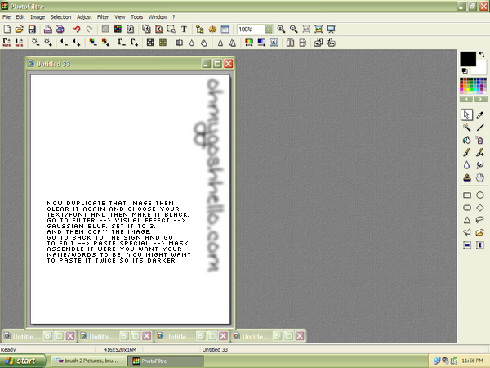The image size is (490, 368).
Task: Show previous palette colors with left arrow
Action: click(466, 99)
